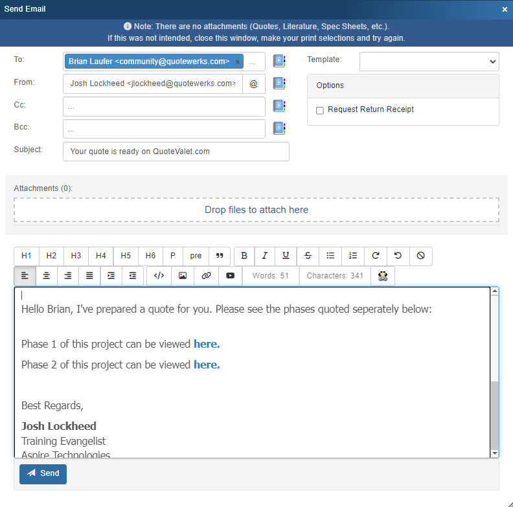
Task: Toggle bold formatting in the editor toolbar
Action: (x=244, y=256)
